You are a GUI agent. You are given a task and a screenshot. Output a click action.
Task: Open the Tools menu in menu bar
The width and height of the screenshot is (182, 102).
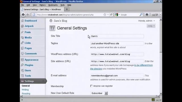63,5
